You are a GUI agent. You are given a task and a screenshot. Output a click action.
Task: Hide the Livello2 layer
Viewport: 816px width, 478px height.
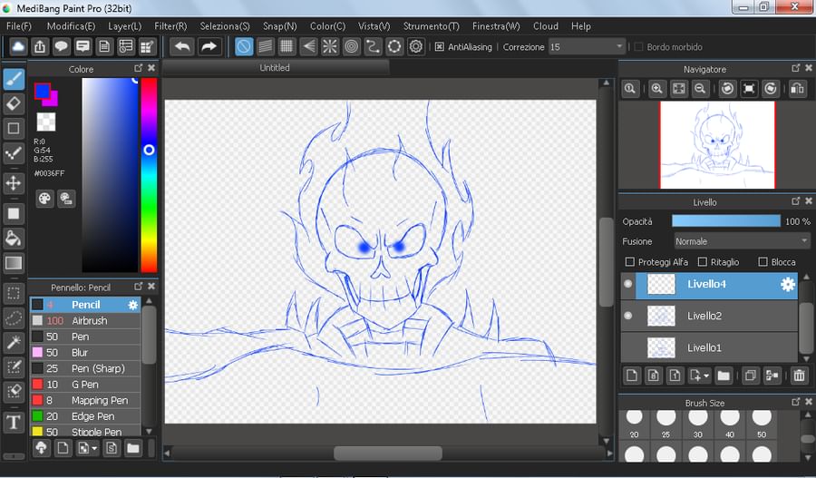628,316
